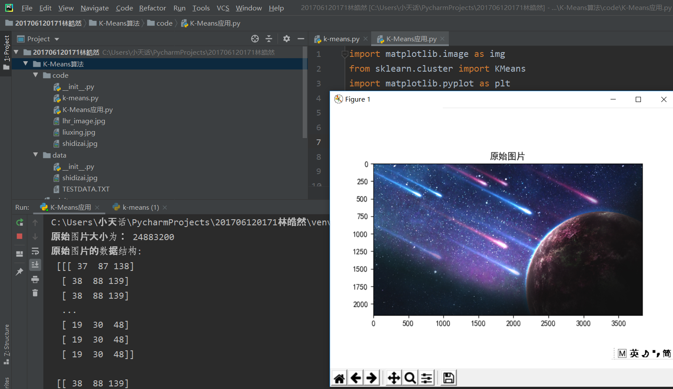Hide the Project tool window
673x389 pixels.
click(301, 39)
